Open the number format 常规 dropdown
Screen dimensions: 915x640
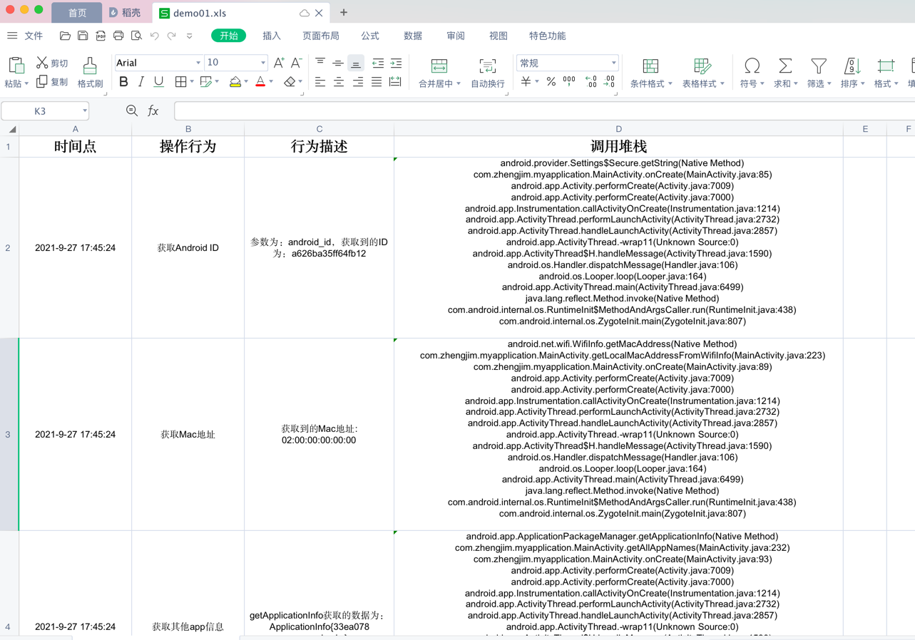click(613, 63)
